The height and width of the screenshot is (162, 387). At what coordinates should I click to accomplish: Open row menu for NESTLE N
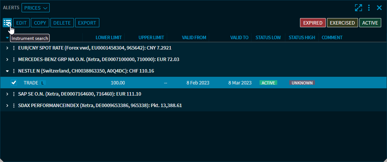(14, 71)
